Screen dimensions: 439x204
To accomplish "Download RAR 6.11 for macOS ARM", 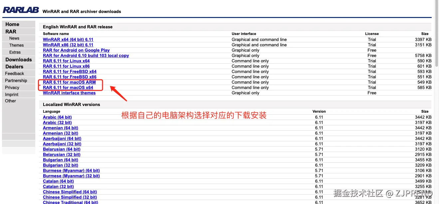I will pos(69,82).
